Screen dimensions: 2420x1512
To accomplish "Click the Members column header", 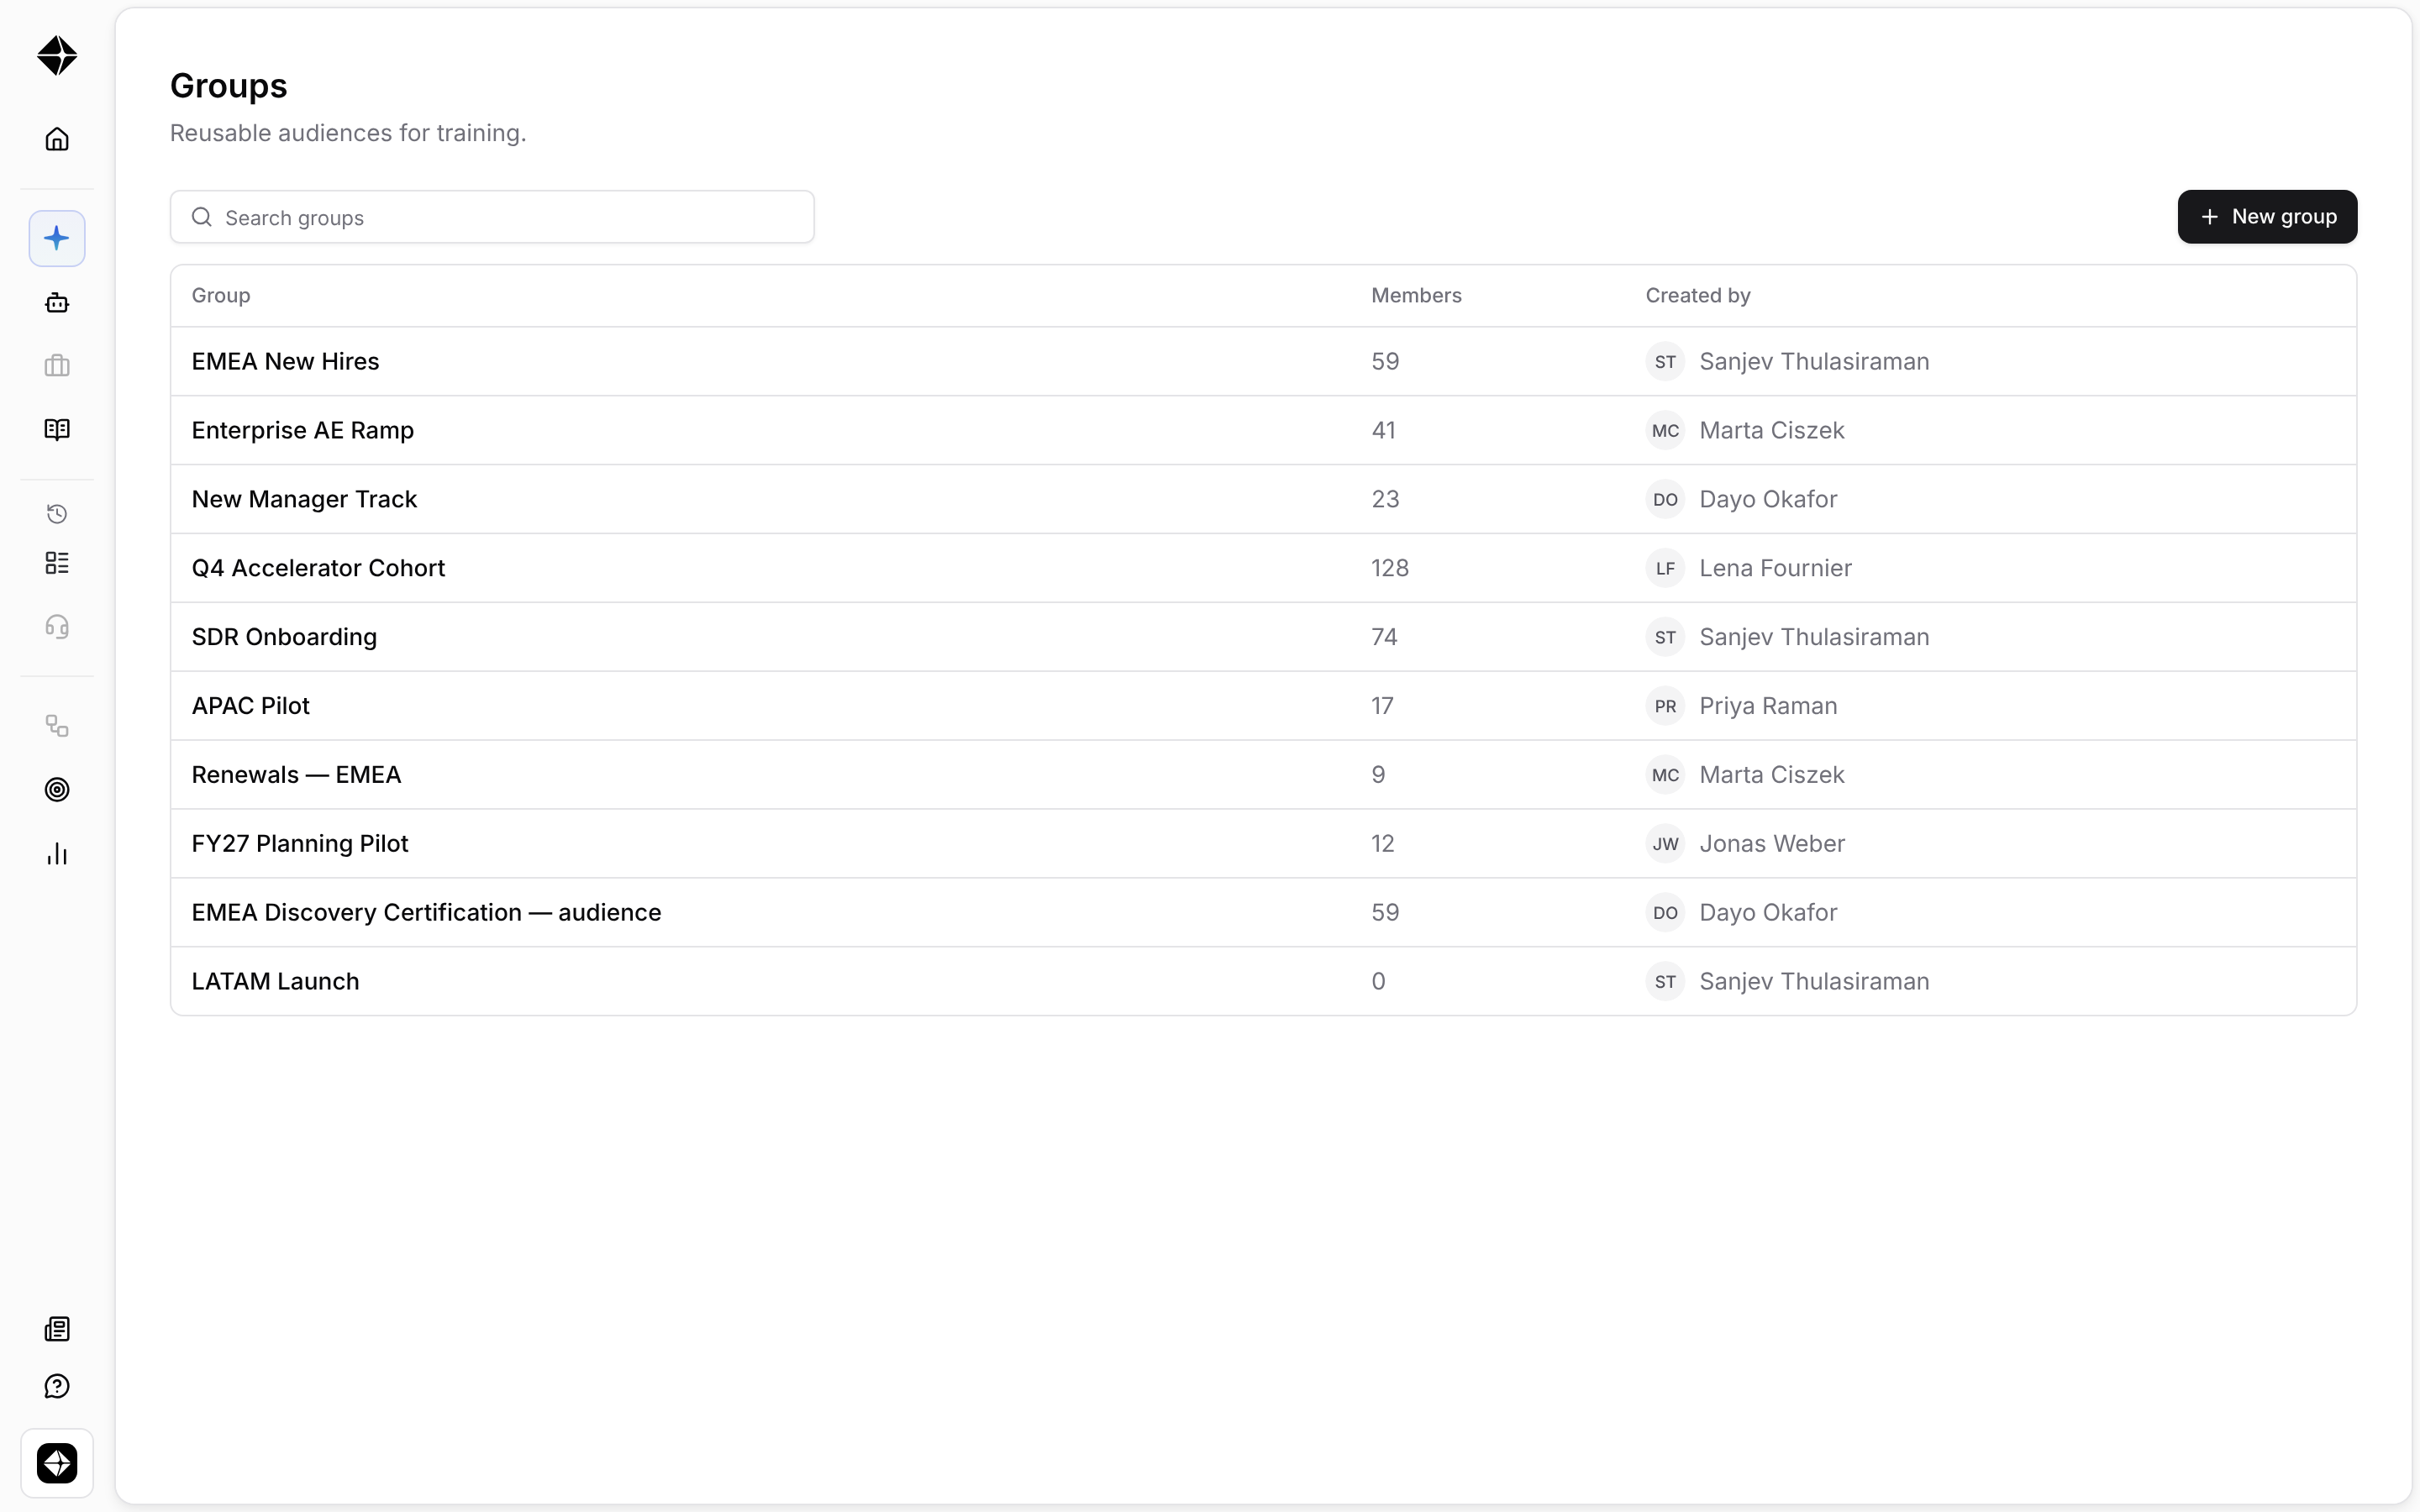I will coord(1416,295).
